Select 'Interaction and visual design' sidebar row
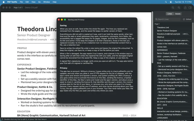The height and width of the screenshot is (121, 194). pyautogui.click(x=173, y=111)
